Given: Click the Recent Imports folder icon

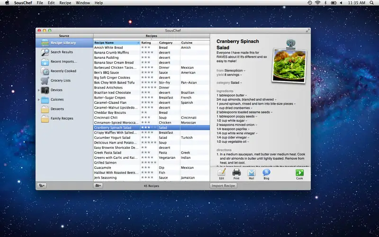Looking at the screenshot, I should 45,62.
